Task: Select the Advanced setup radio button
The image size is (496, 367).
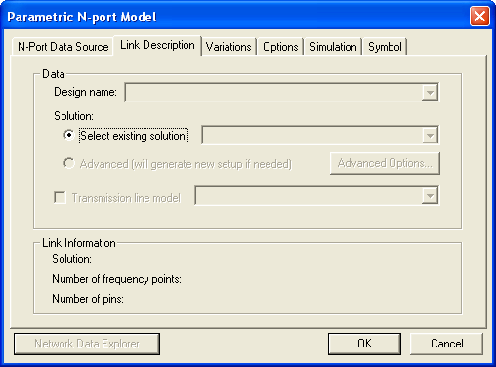Action: pyautogui.click(x=69, y=163)
